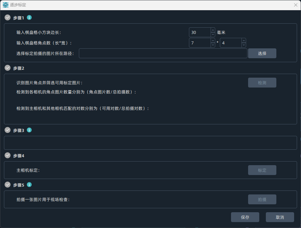Screen dimensions: 301x228
Task: Save calibration with the 保存 button
Action: tap(245, 217)
